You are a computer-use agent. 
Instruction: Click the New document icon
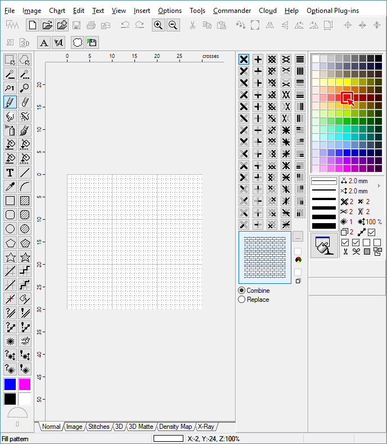click(x=33, y=25)
